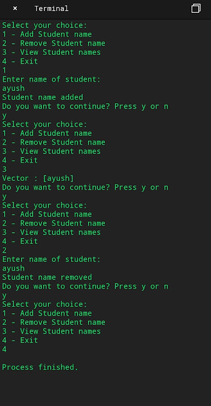211x406 pixels.
Task: Click the first 'Select your choice:' line
Action: click(x=45, y=26)
